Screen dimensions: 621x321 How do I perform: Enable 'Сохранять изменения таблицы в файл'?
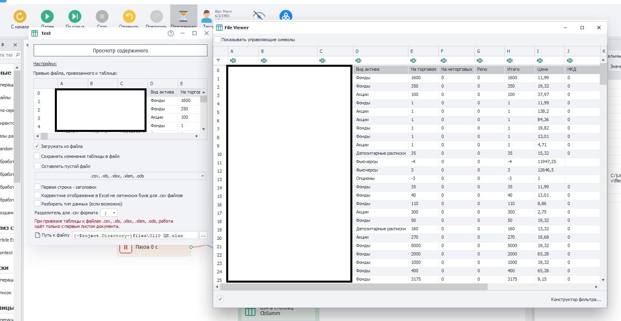point(37,156)
